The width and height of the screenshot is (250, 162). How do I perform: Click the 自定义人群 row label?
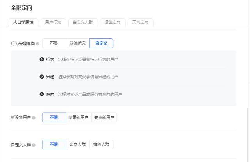(x=21, y=145)
